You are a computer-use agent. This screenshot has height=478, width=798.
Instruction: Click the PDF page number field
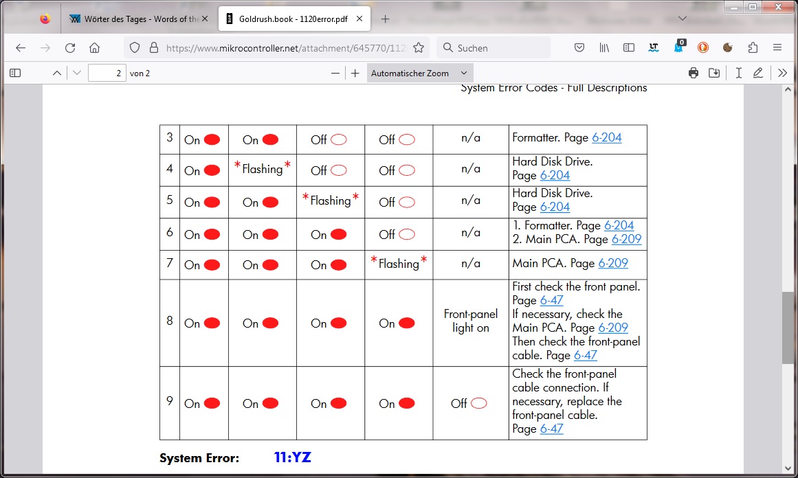coord(107,73)
